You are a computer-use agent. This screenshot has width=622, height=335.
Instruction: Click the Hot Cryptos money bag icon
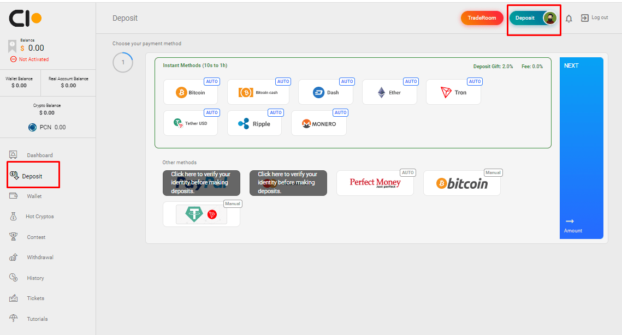13,216
